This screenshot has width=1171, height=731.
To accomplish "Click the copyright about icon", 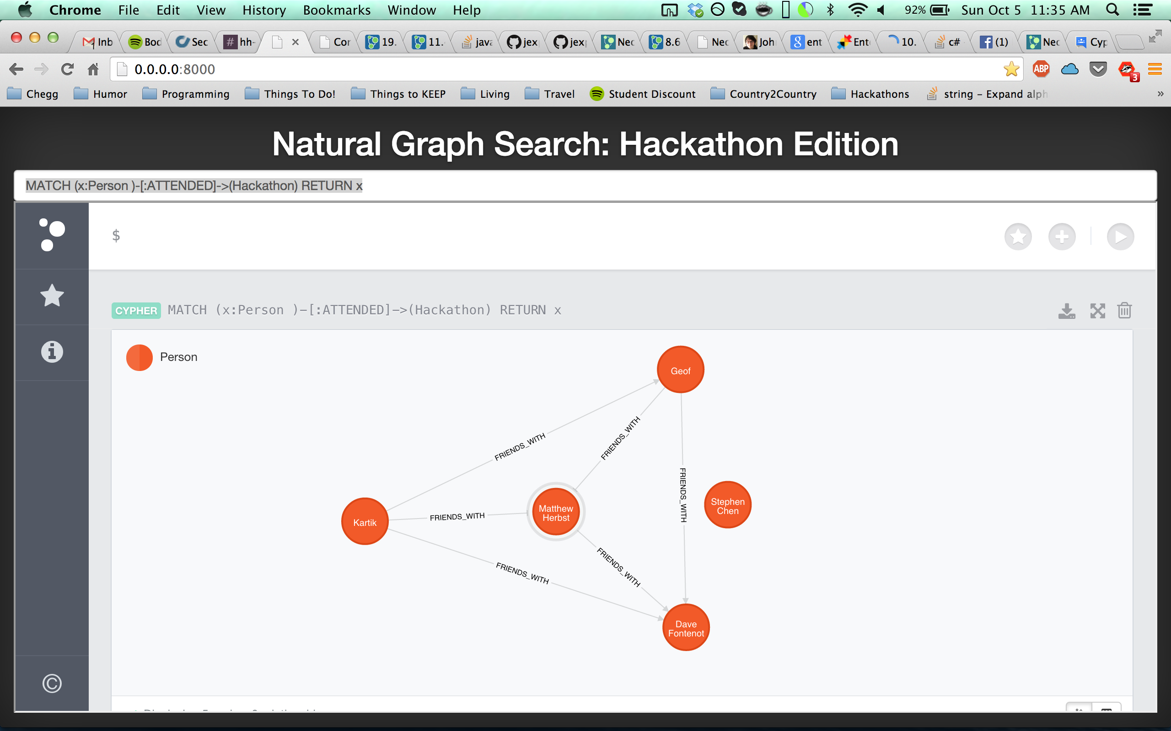I will coord(52,683).
